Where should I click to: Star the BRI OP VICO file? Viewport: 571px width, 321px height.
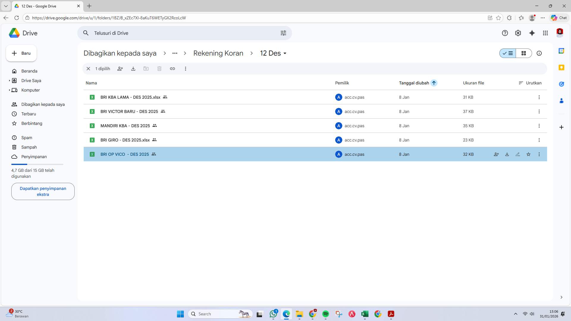click(x=528, y=154)
